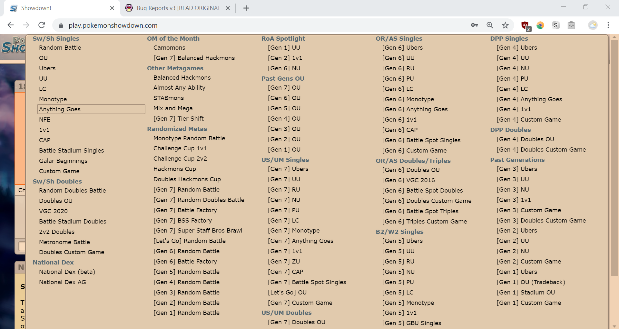Choose the VGC 2020 format
This screenshot has width=619, height=329.
click(53, 211)
